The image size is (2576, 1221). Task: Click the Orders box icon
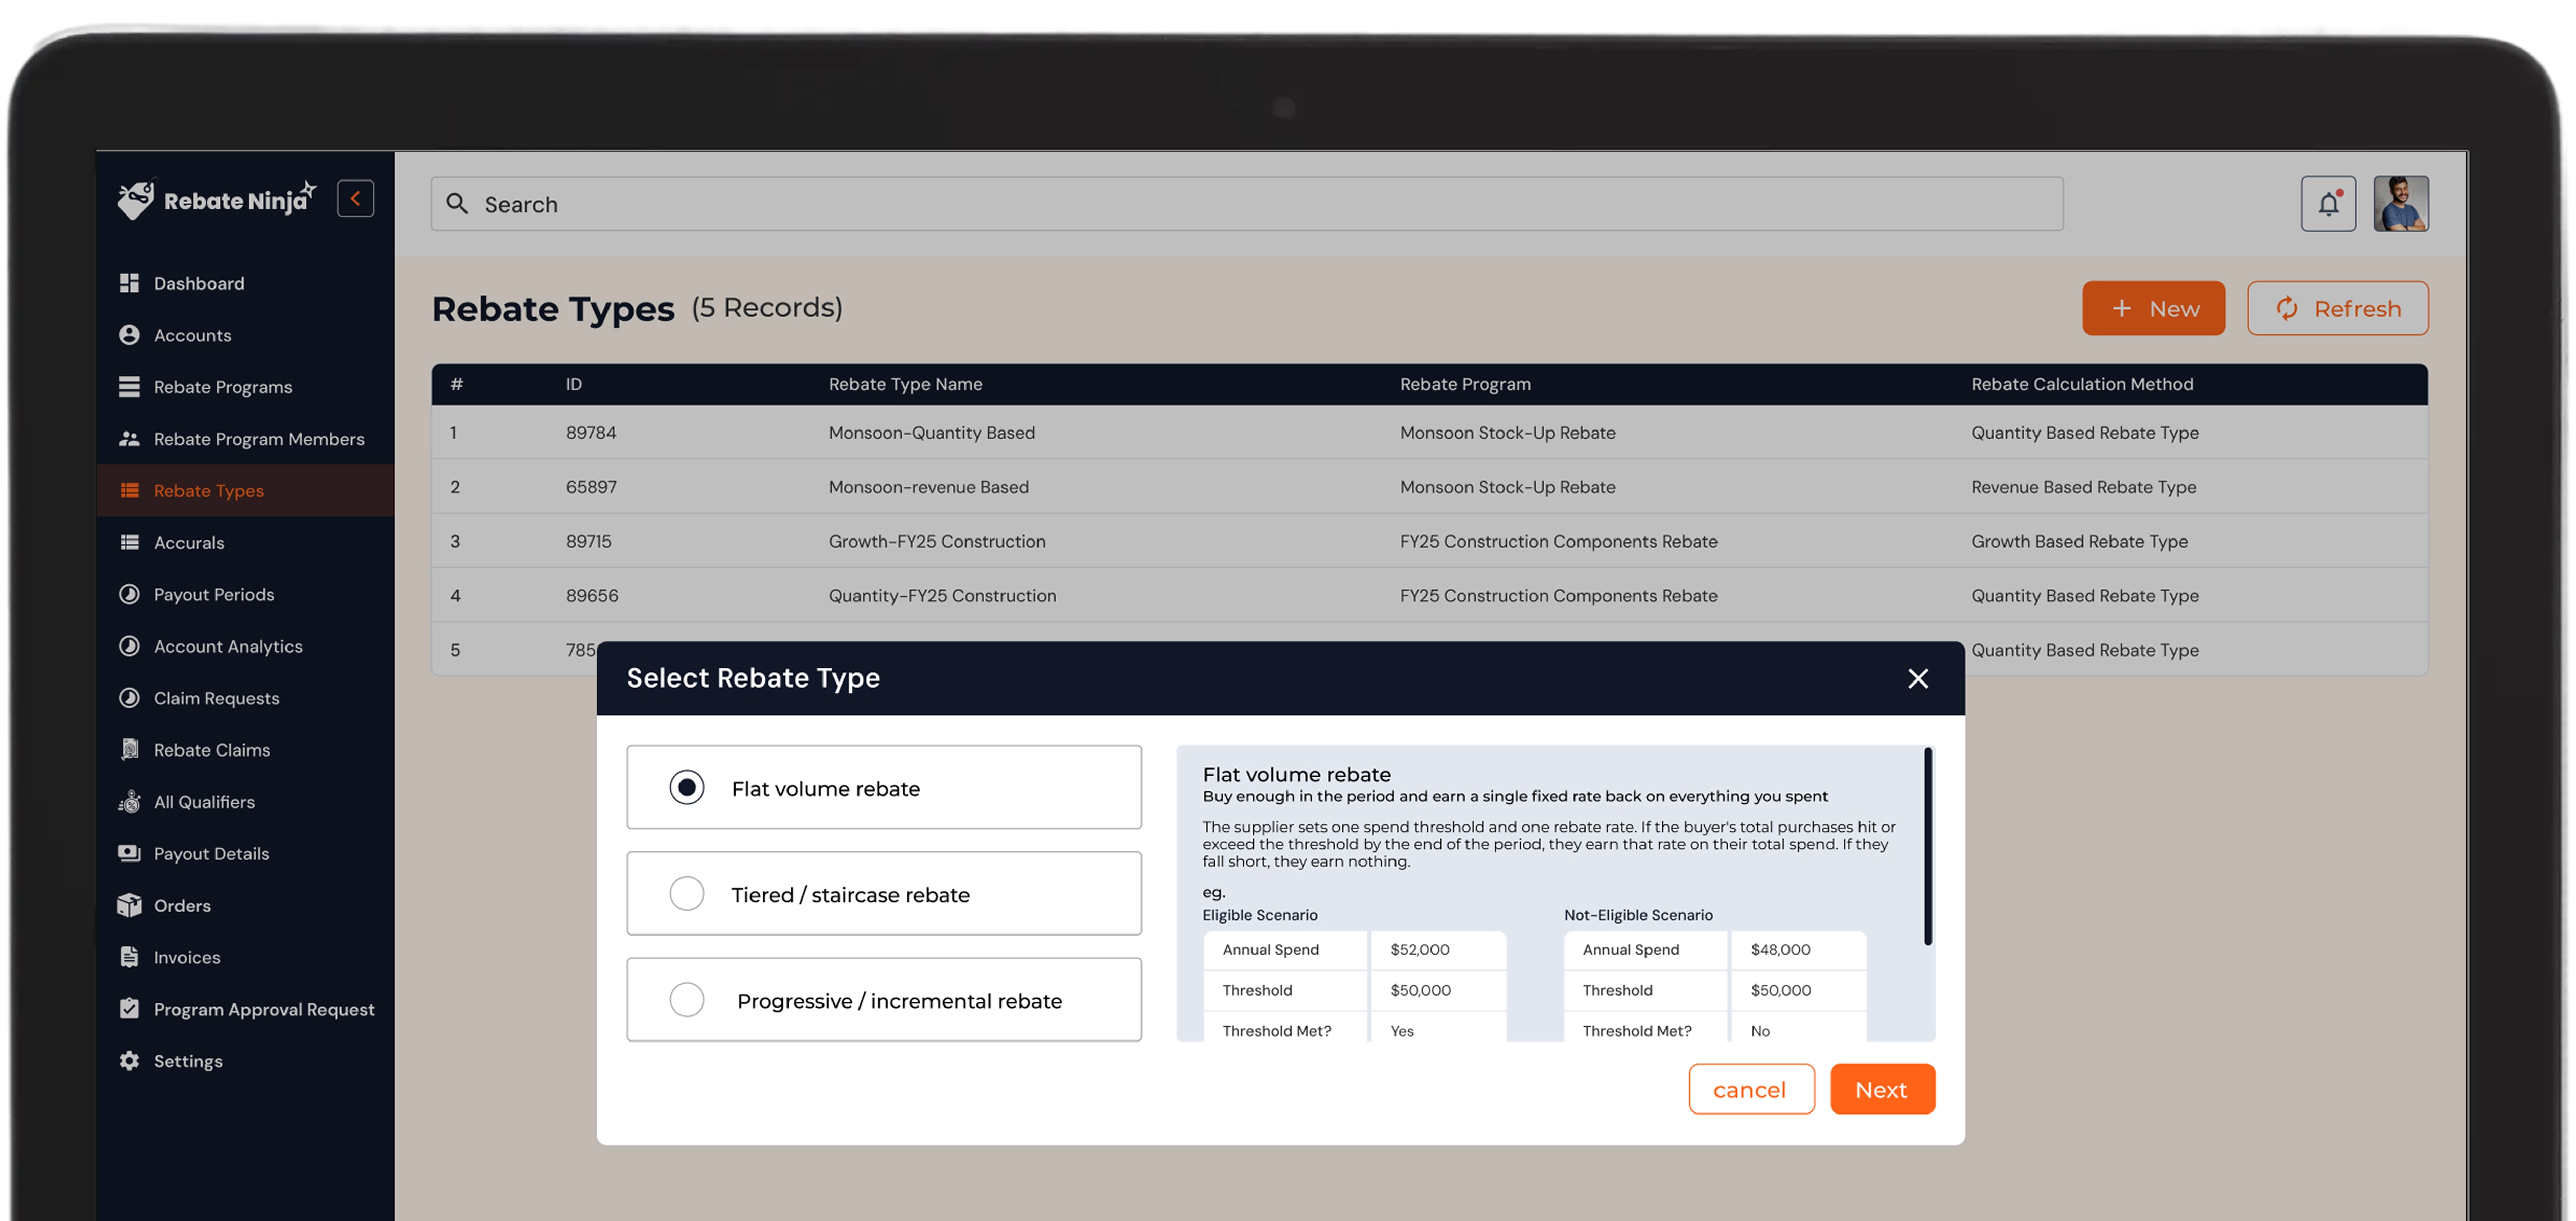(x=129, y=905)
